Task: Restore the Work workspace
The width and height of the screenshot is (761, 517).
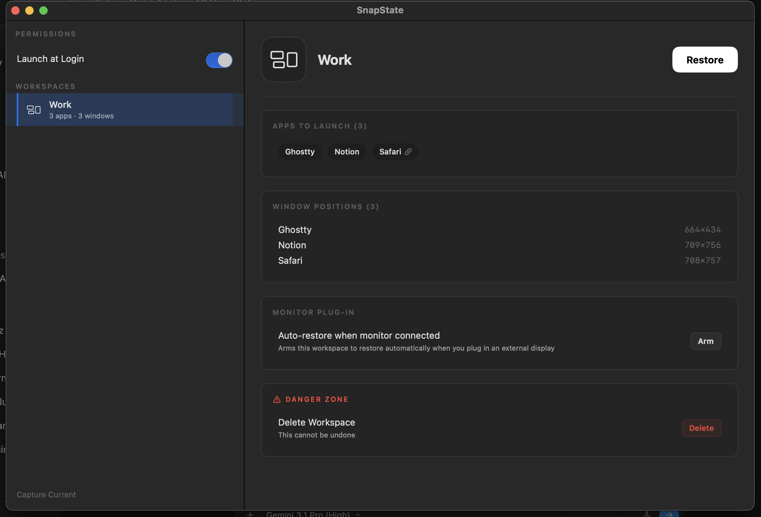Action: tap(705, 60)
